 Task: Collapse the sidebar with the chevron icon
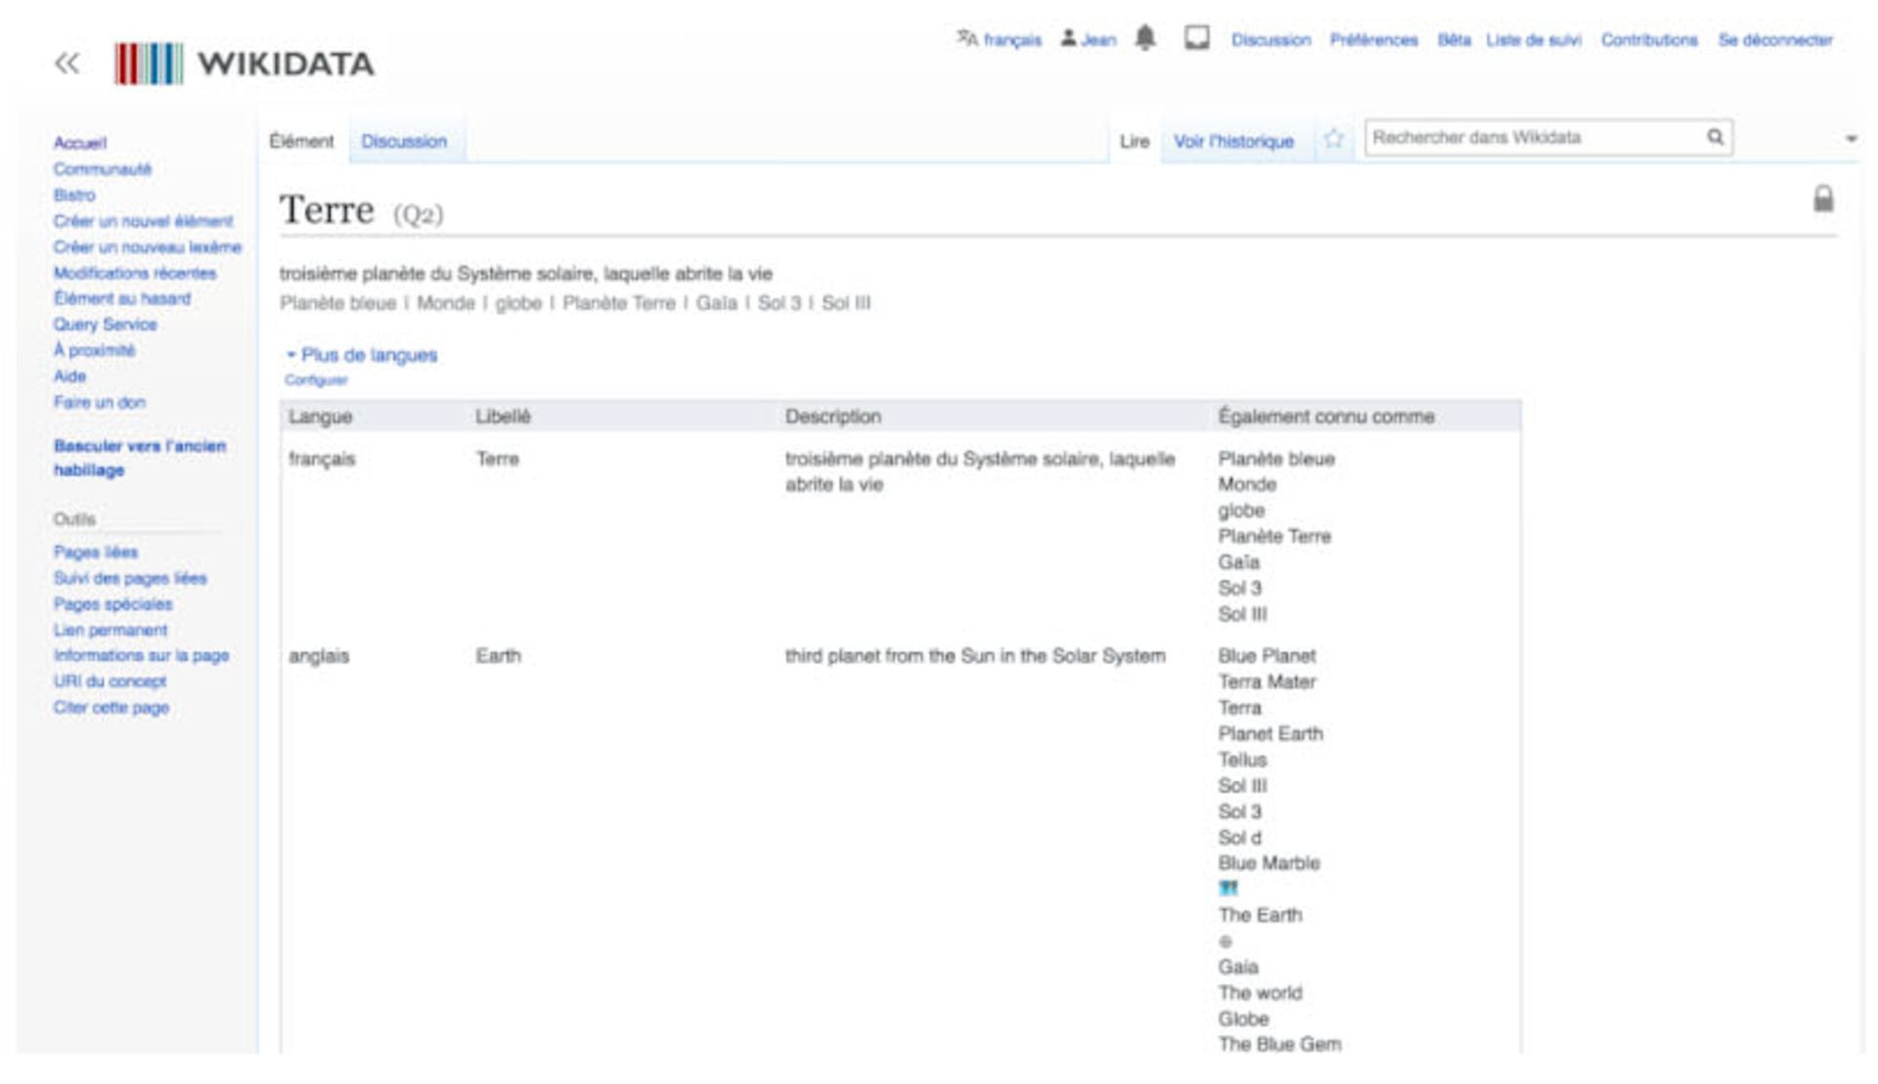point(66,65)
